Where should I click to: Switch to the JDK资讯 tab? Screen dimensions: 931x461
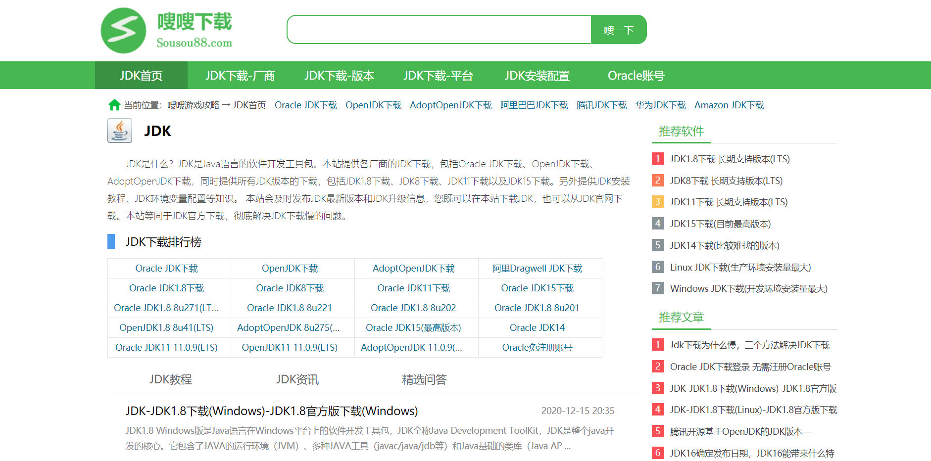coord(297,379)
